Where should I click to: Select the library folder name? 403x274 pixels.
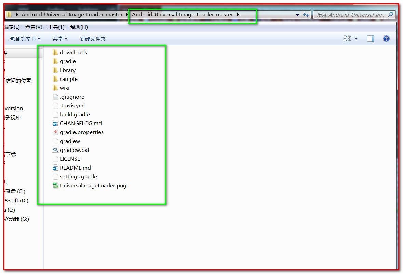(x=68, y=70)
